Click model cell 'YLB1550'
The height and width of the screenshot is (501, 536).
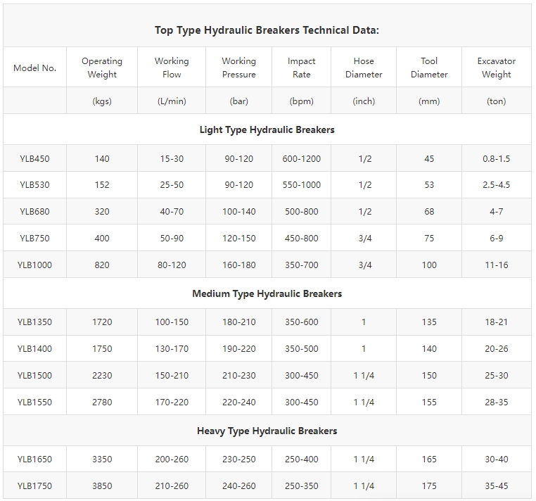pos(34,402)
